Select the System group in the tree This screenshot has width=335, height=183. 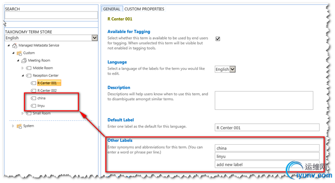pos(28,126)
